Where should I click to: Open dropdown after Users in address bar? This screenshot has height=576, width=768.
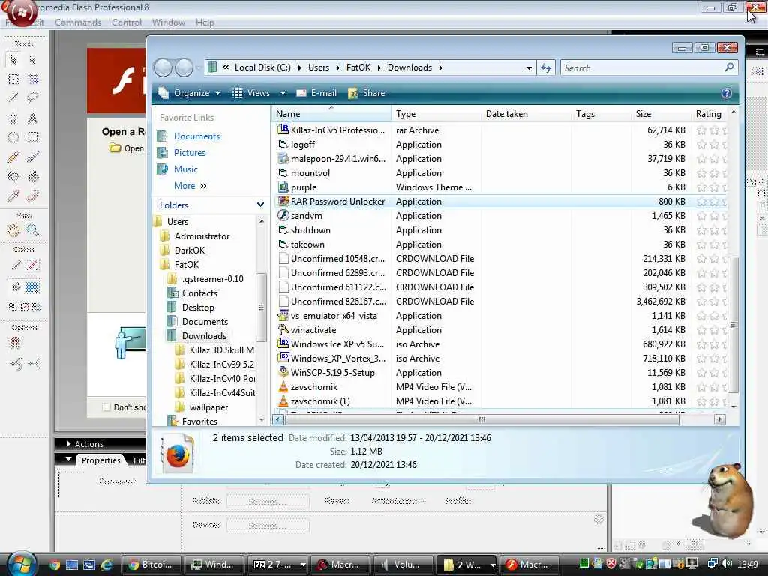point(337,67)
